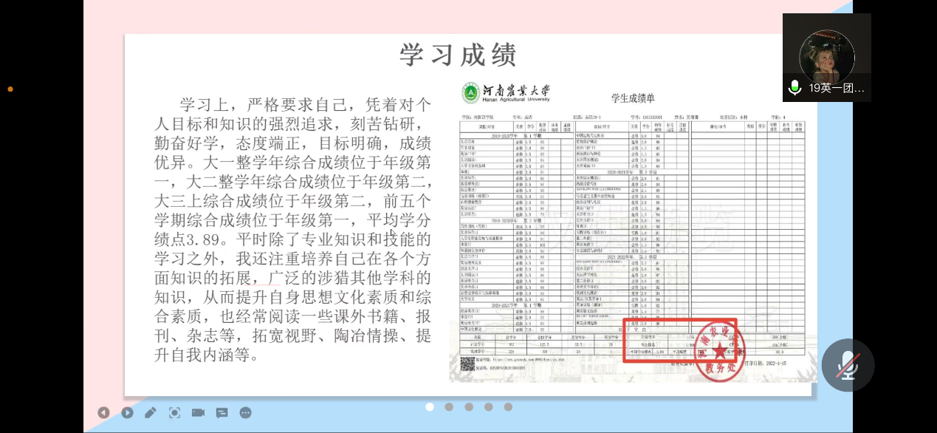Go to the previous slide with left arrow
937x433 pixels.
pos(103,412)
